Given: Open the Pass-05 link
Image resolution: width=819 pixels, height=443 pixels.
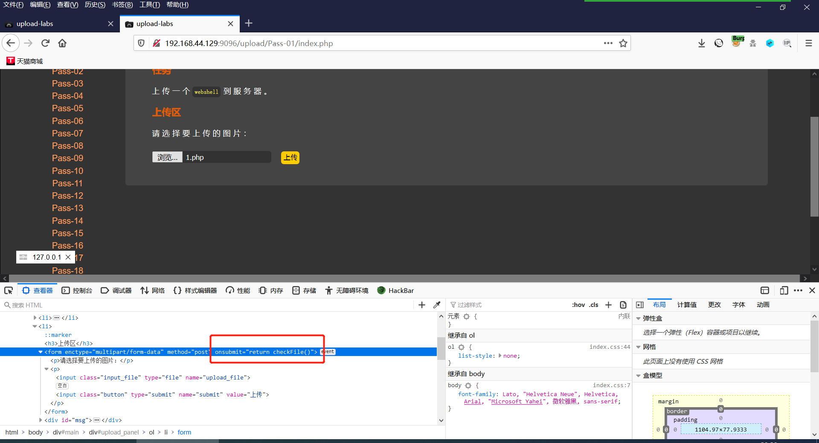Looking at the screenshot, I should click(67, 108).
